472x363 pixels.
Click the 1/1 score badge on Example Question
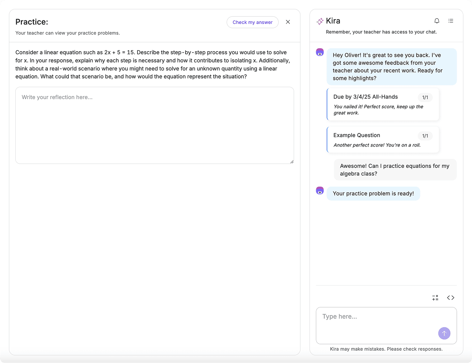[x=425, y=136]
